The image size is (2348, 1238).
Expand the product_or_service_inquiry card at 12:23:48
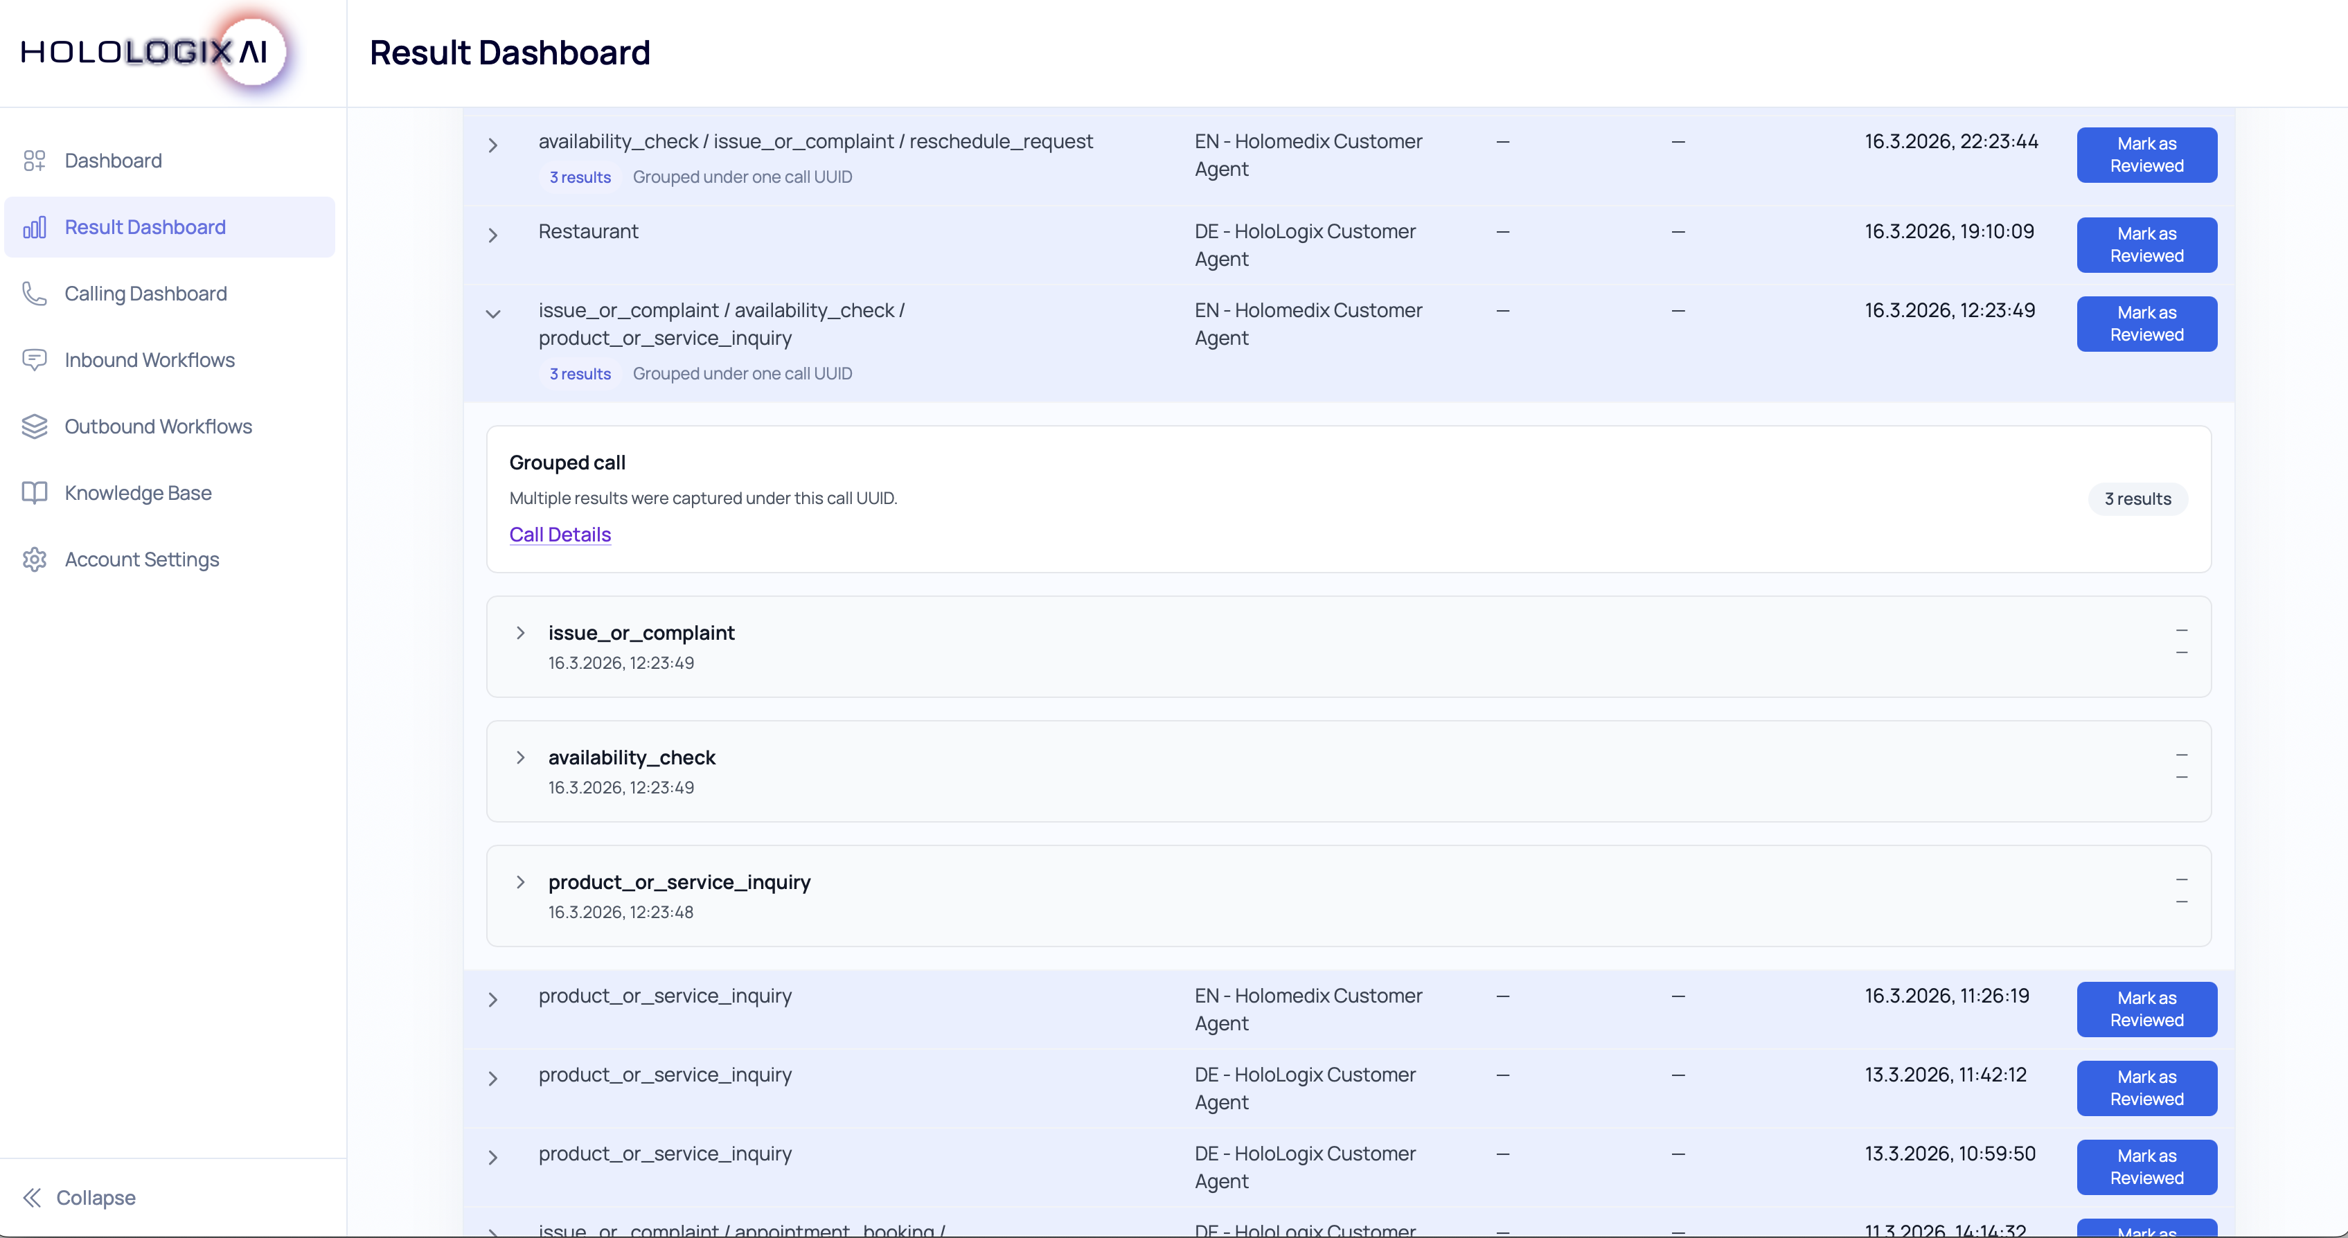(x=520, y=882)
